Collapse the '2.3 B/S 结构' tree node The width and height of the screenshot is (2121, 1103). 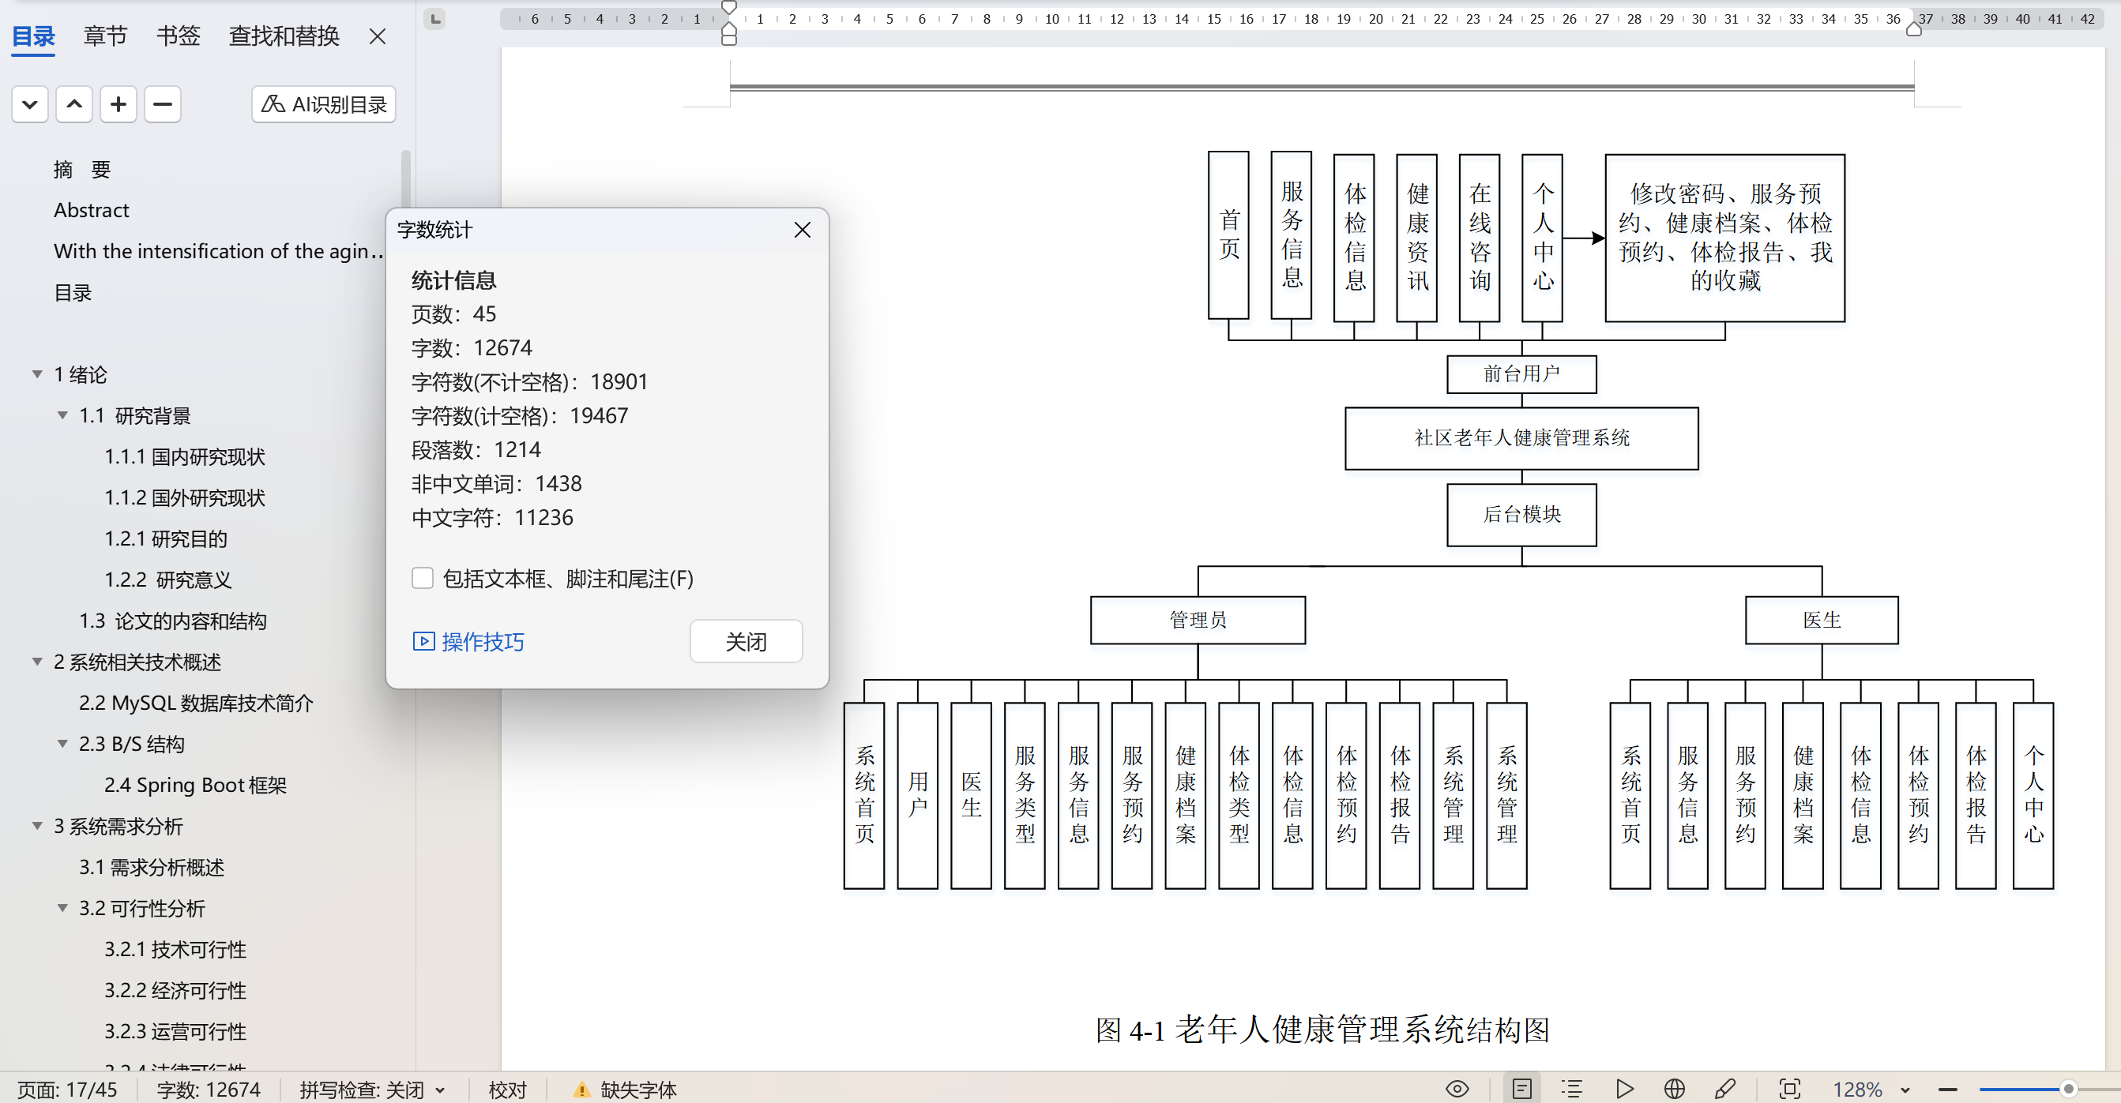pyautogui.click(x=62, y=744)
